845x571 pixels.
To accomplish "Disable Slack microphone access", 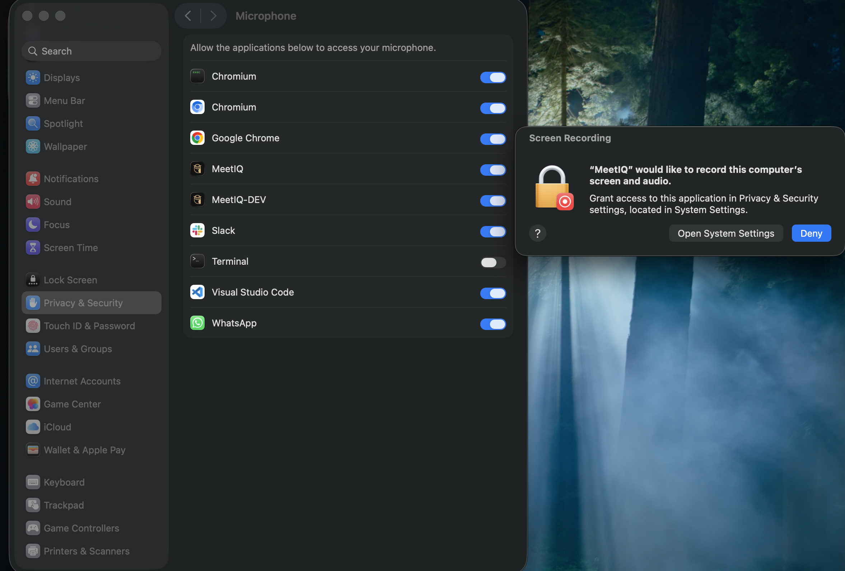I will pos(492,231).
